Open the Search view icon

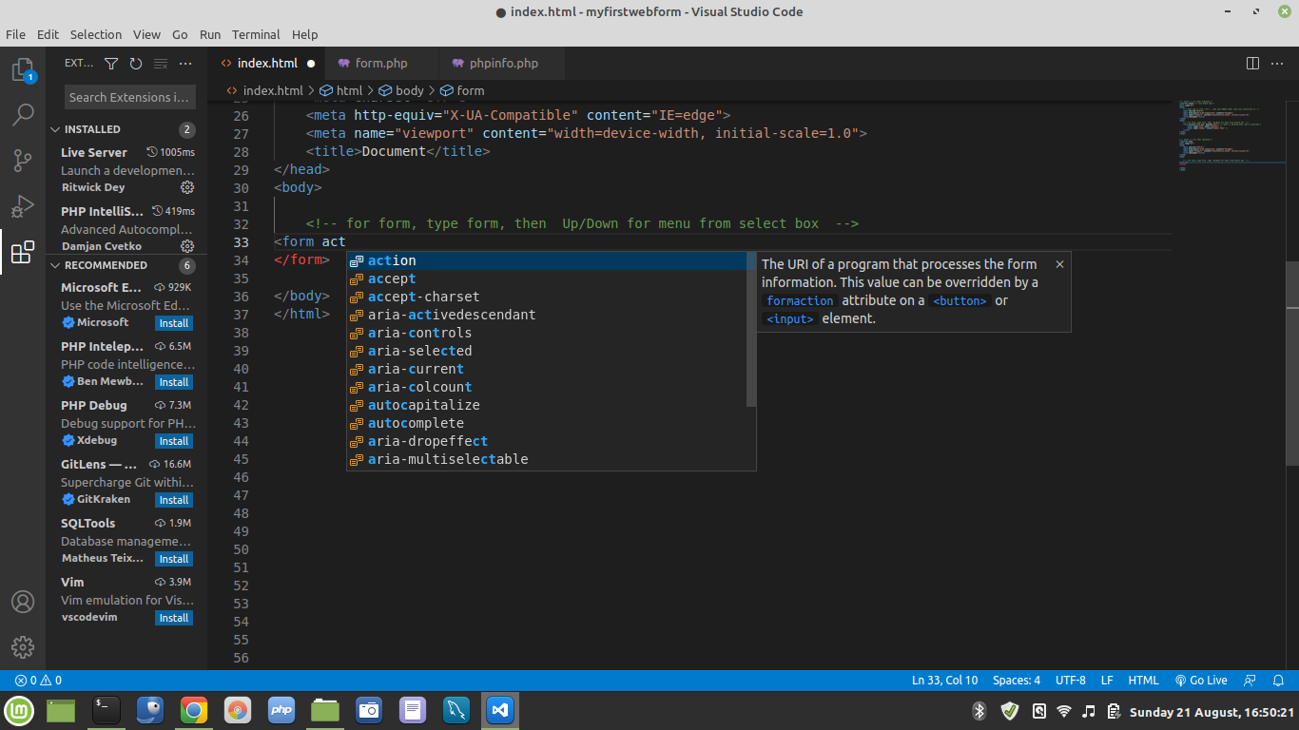[x=23, y=115]
